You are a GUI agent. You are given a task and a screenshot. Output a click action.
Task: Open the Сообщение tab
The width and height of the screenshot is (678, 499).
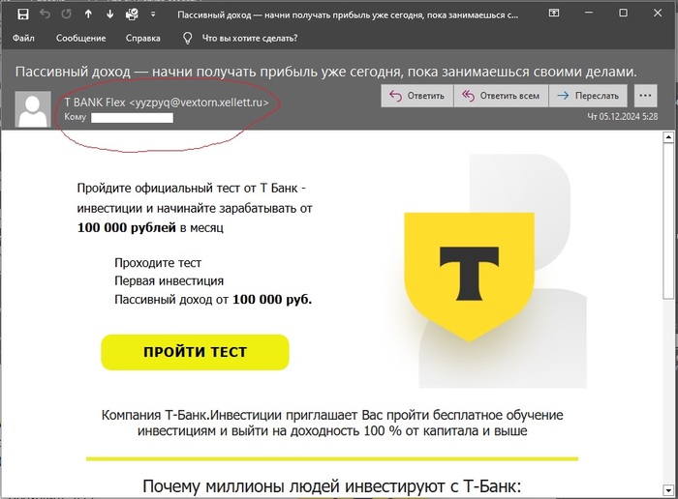tap(83, 39)
